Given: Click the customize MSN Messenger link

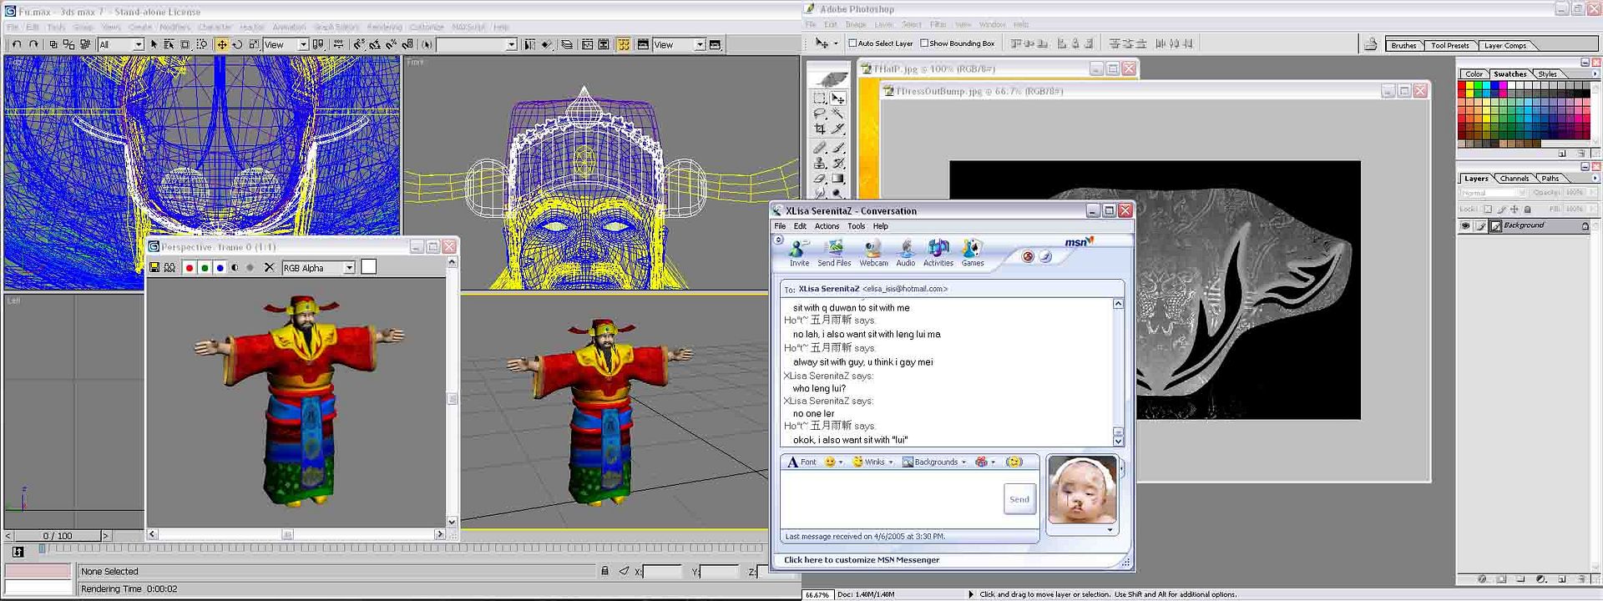Looking at the screenshot, I should click(861, 560).
